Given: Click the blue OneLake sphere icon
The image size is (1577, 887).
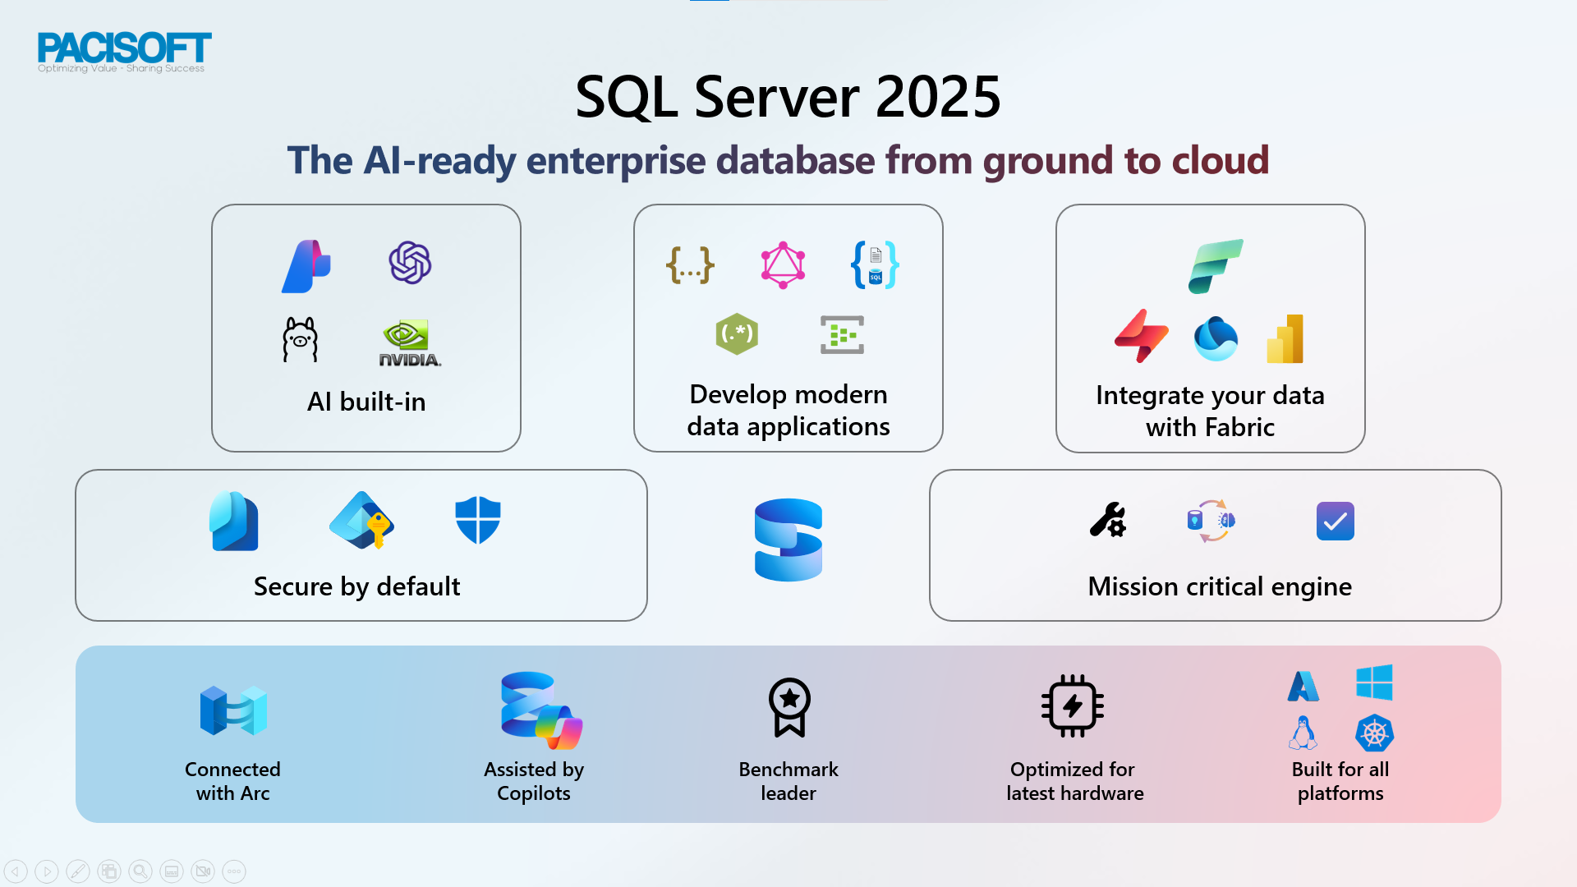Looking at the screenshot, I should [1216, 338].
